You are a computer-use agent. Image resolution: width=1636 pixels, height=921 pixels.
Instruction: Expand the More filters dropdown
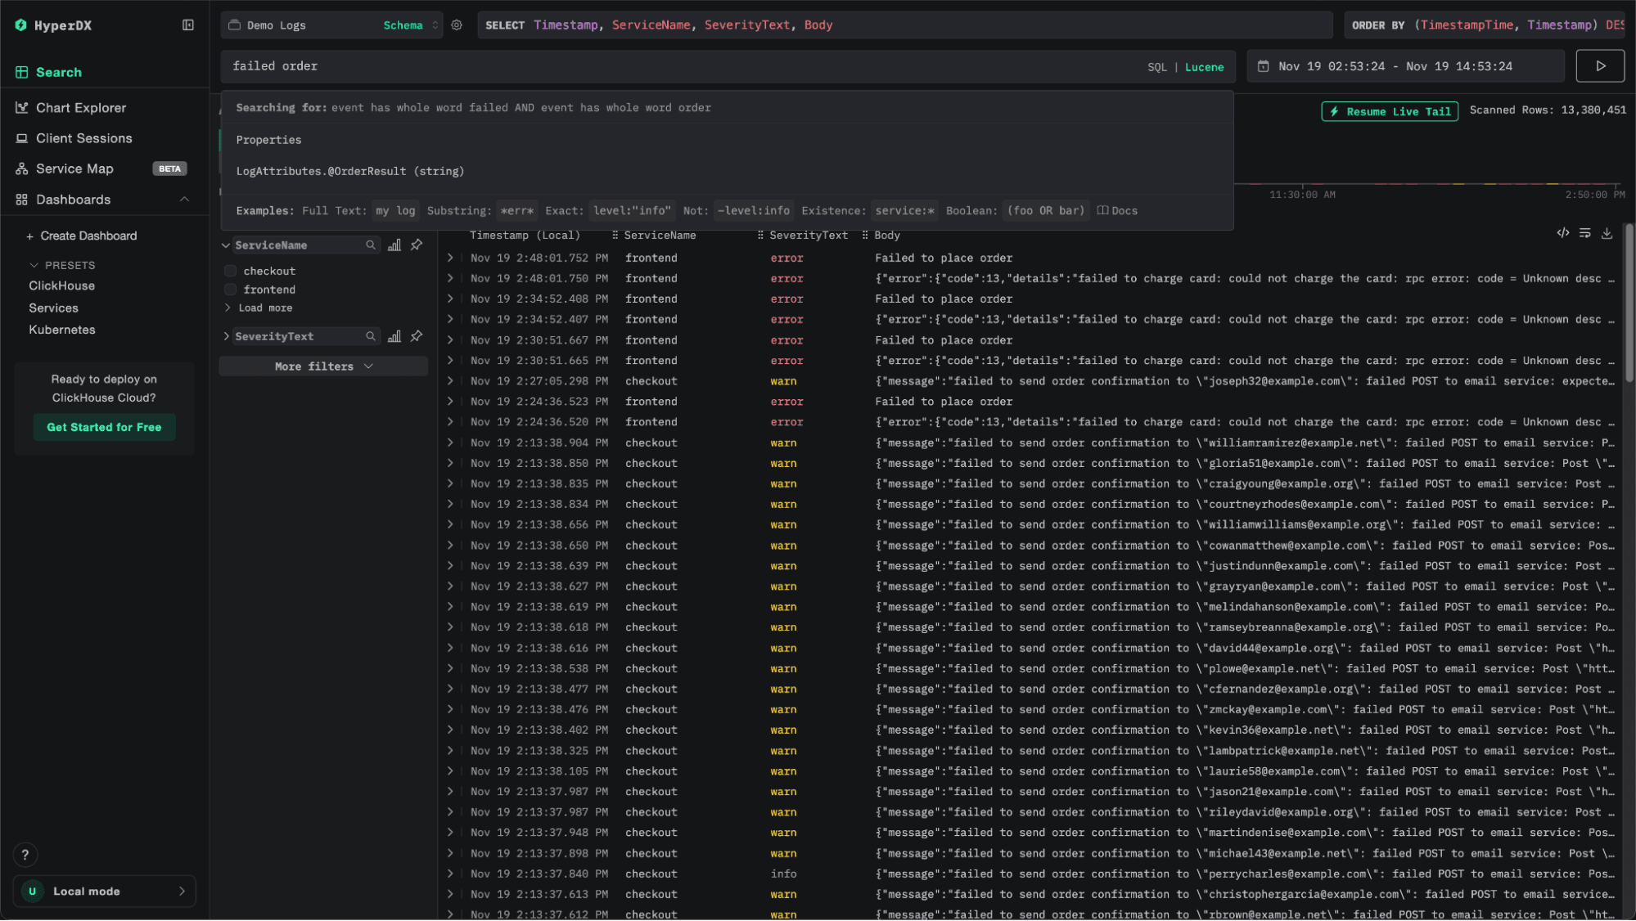(x=323, y=366)
